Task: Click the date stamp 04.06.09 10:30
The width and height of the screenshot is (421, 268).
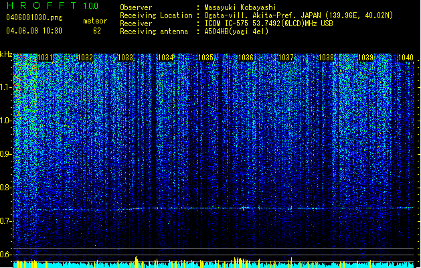Action: pos(34,31)
